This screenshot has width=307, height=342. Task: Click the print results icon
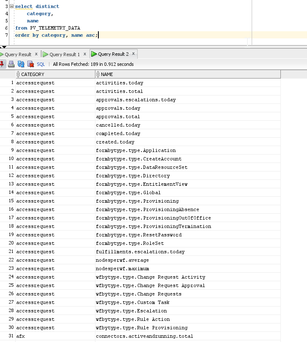coord(11,64)
